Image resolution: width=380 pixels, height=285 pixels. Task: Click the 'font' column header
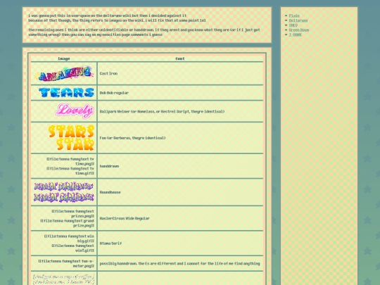[180, 58]
